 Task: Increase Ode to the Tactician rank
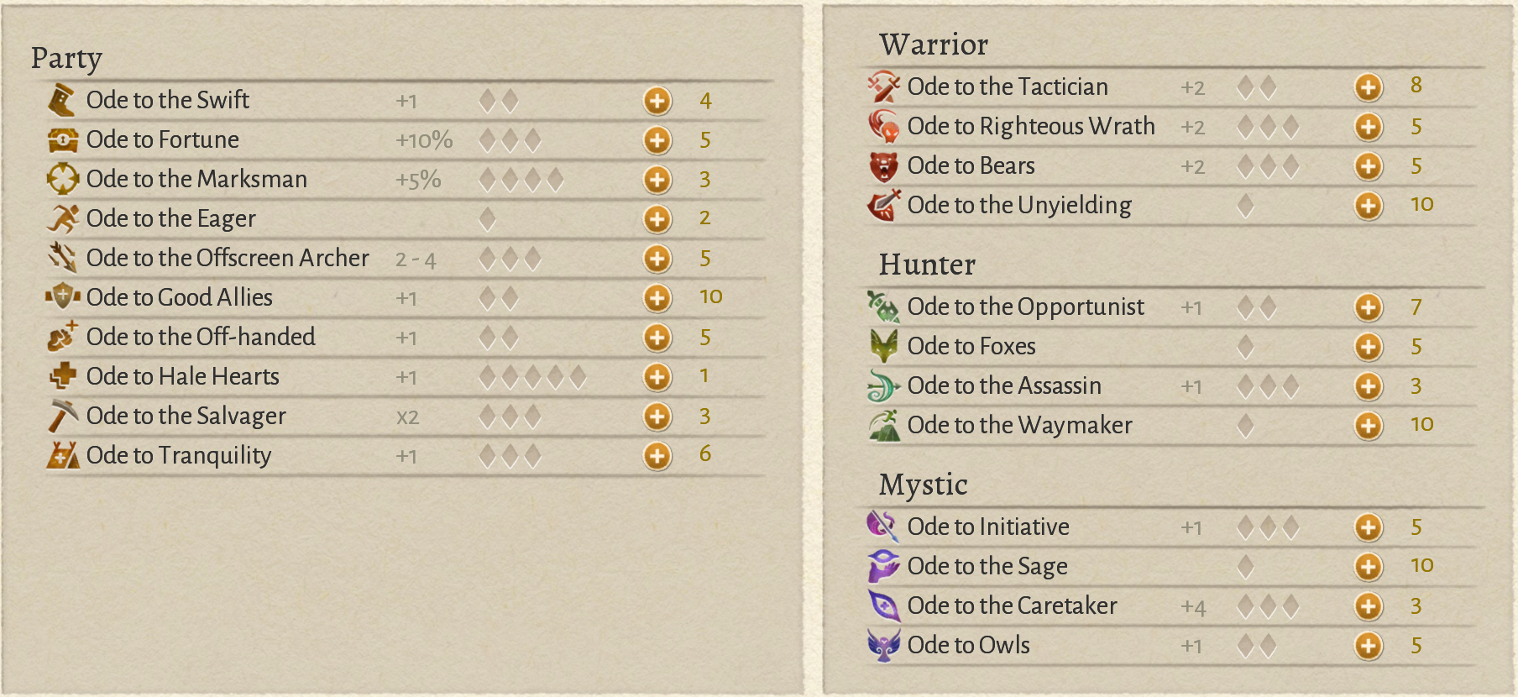tap(1369, 86)
